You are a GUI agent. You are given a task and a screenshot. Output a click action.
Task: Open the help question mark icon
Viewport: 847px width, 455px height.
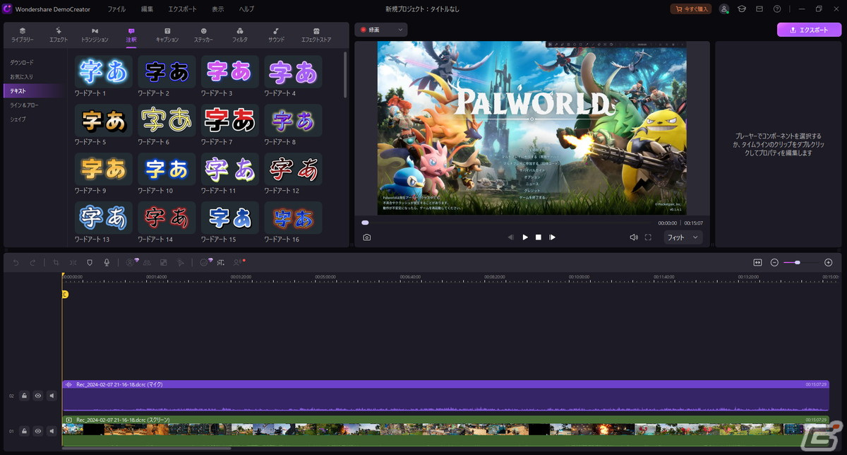pyautogui.click(x=777, y=9)
